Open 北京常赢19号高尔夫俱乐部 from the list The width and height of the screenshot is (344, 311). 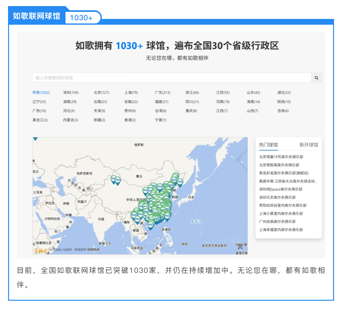tap(281, 157)
